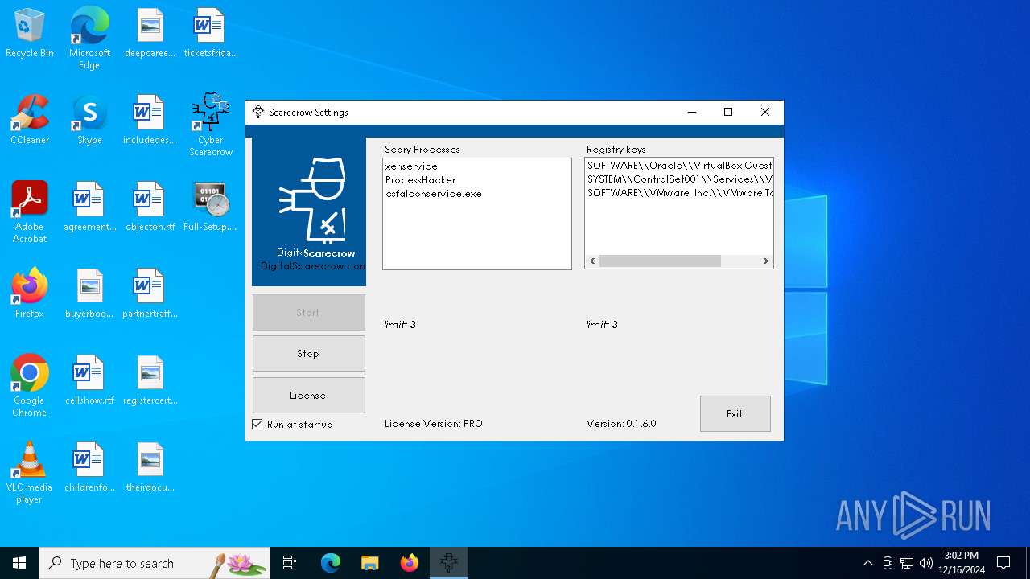Click the License Version: PRO label
The image size is (1030, 579).
click(x=434, y=424)
